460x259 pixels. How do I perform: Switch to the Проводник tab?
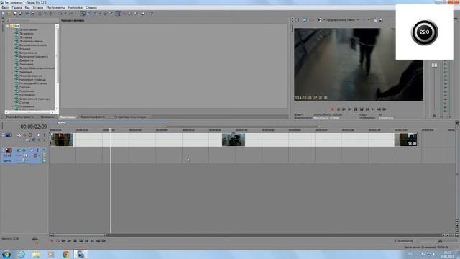47,117
